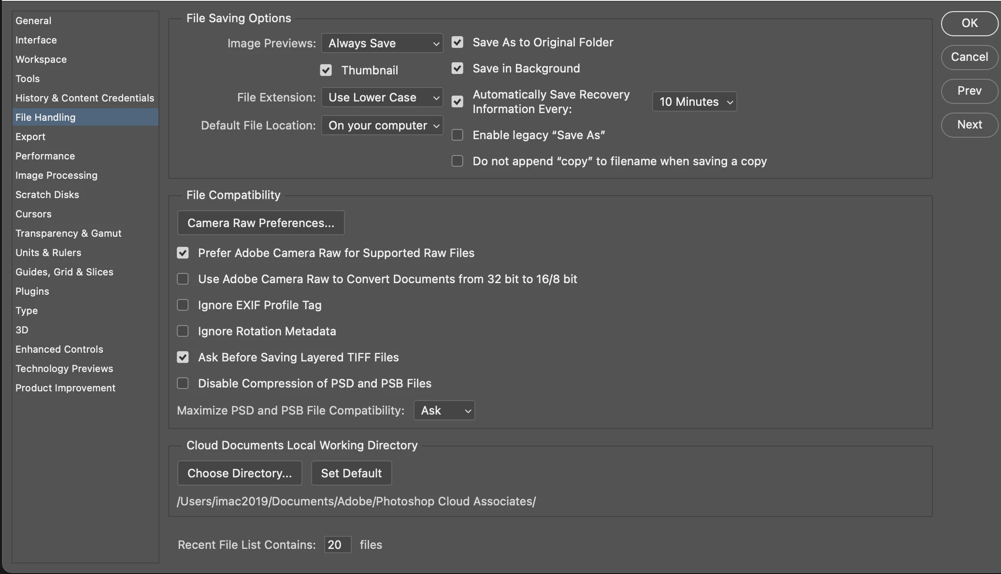Uncheck Ask Before Saving Layered TIFF Files

click(x=183, y=357)
